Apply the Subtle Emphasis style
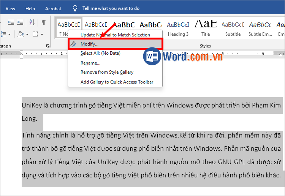Viewport: 285px width, 196px height. point(260,28)
